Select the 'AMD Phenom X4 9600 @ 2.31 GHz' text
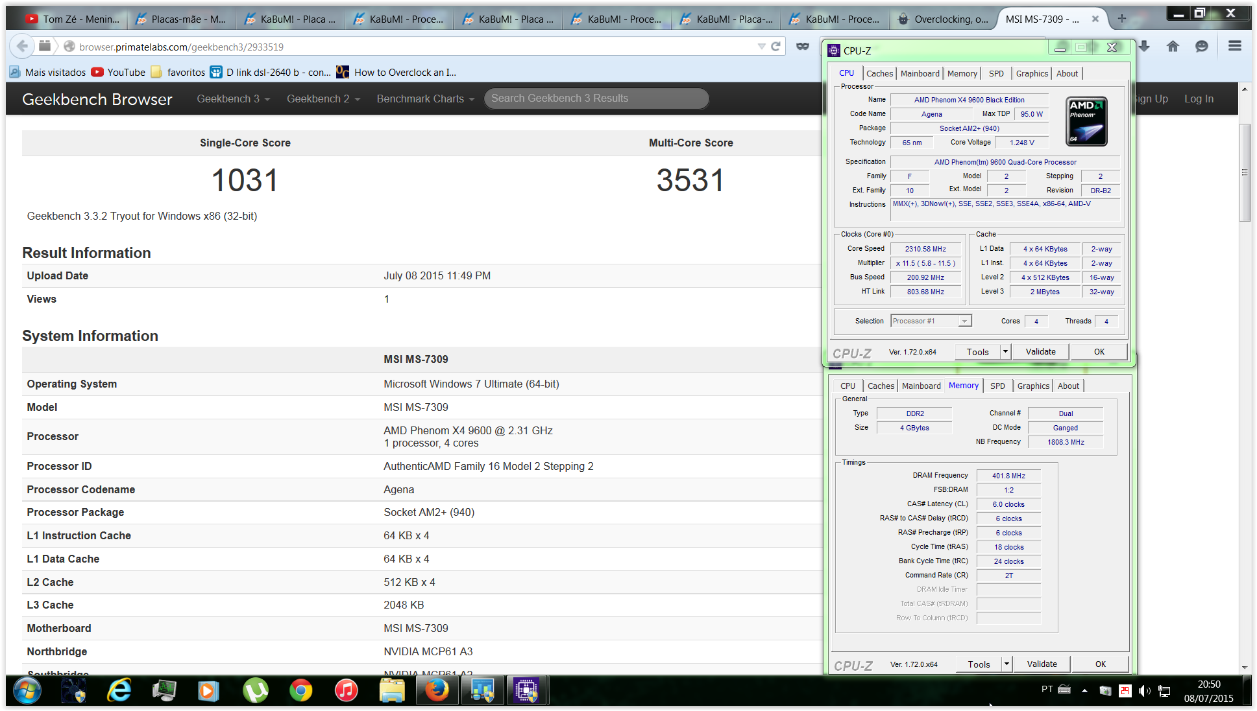 tap(468, 430)
